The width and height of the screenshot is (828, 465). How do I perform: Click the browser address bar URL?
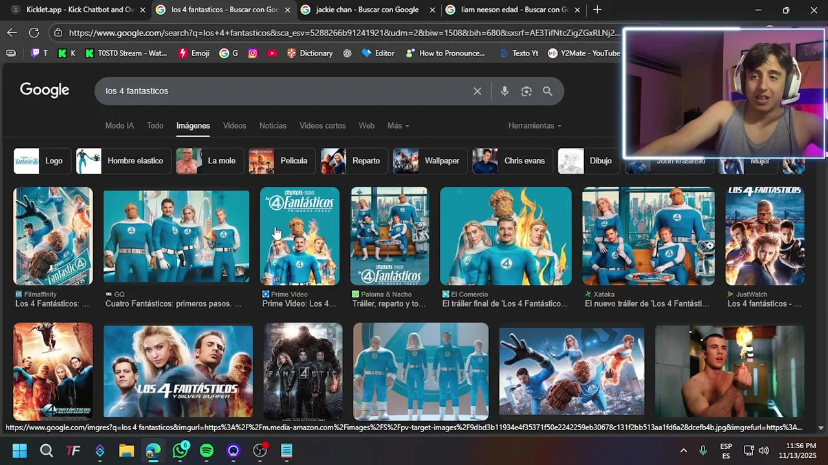pyautogui.click(x=344, y=32)
